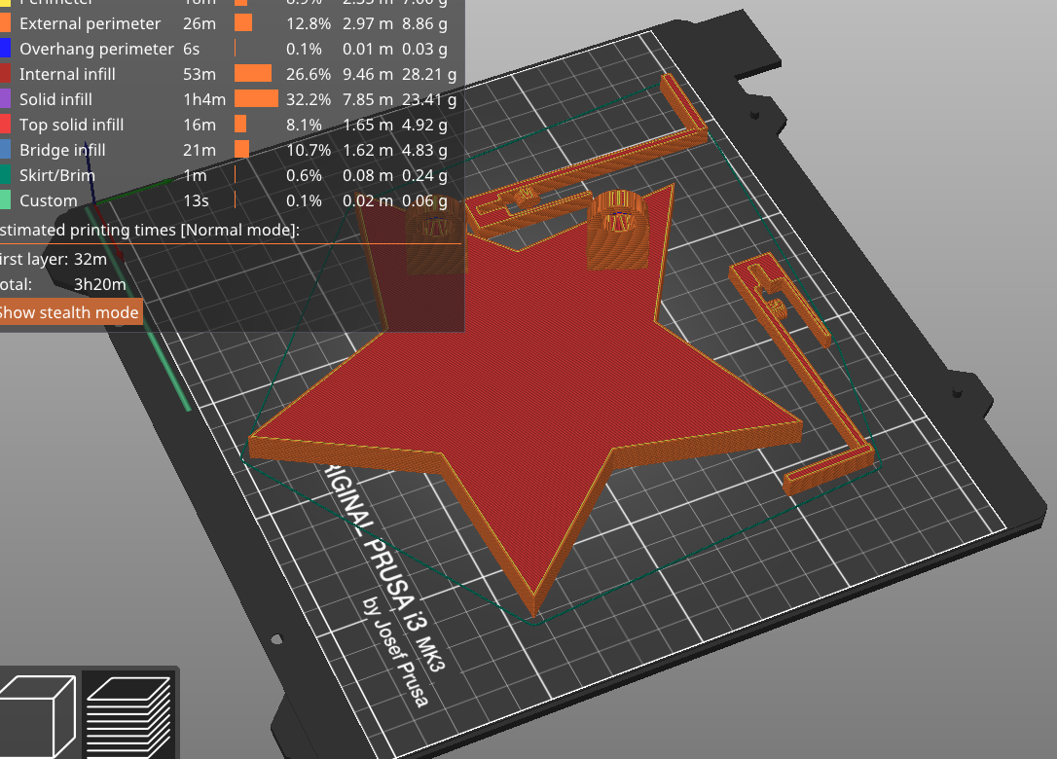Toggle Bridge infill blue color swatch

pyautogui.click(x=6, y=150)
